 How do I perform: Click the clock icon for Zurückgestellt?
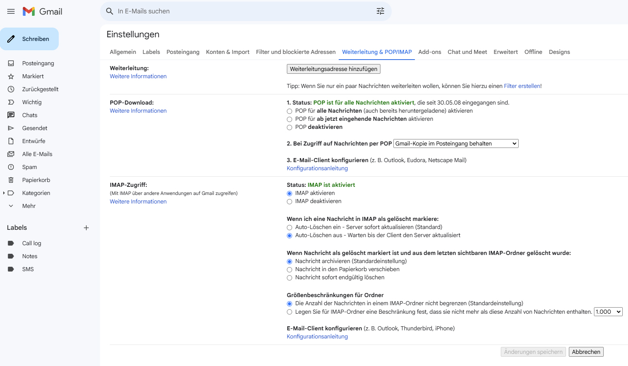pos(11,89)
